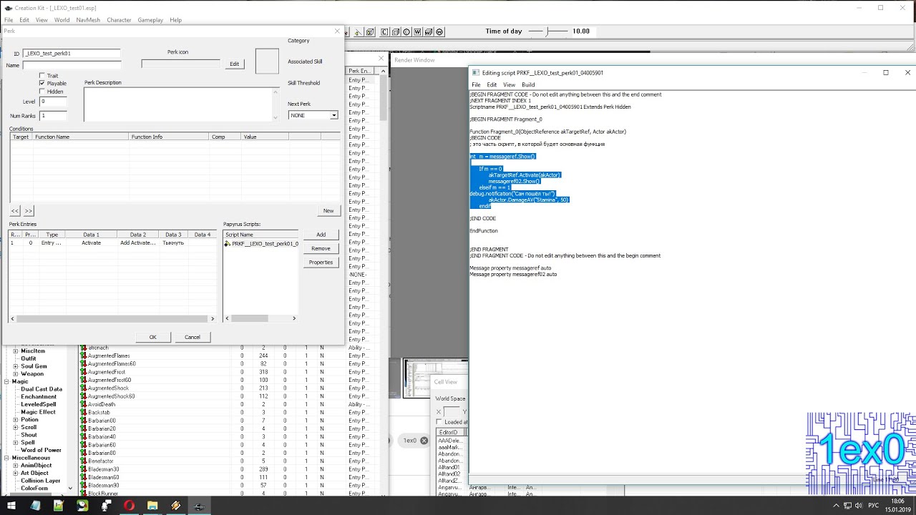Switch to Creation Kit taskbar icon
Screen dimensions: 916x515
click(199, 505)
